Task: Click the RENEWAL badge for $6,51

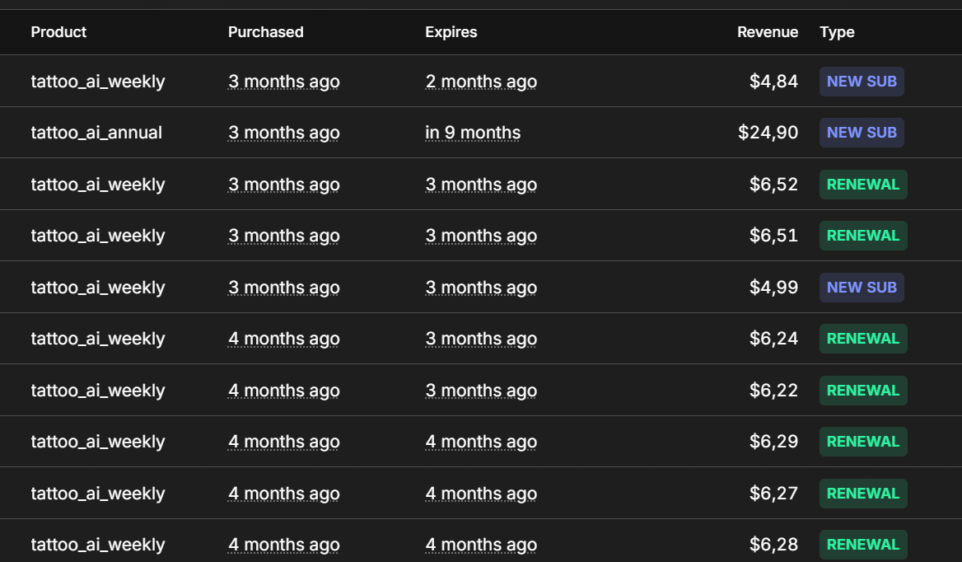Action: tap(863, 236)
